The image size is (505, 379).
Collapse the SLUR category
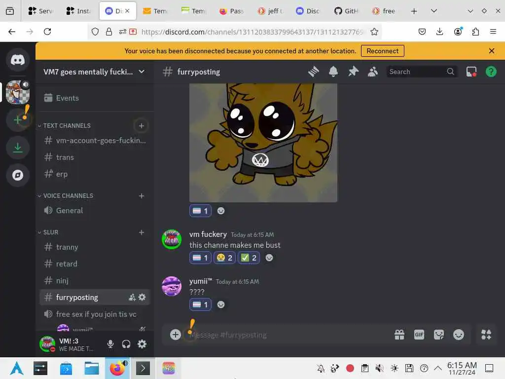pos(48,232)
